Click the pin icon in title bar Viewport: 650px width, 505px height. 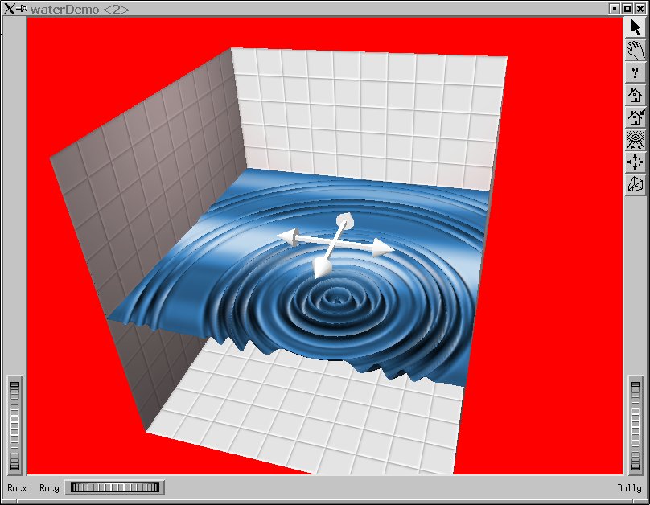tap(22, 8)
